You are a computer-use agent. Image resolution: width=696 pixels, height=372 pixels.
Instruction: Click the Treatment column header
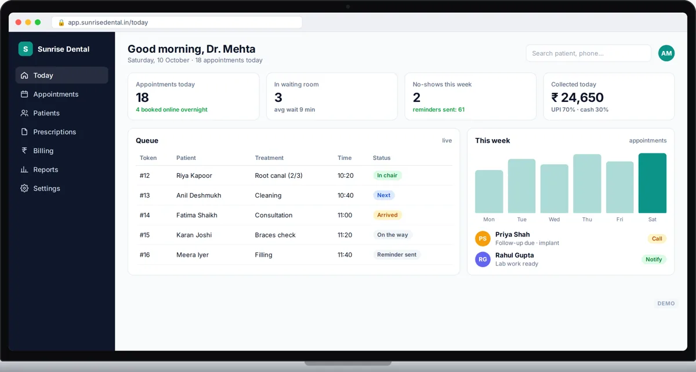[x=269, y=158]
